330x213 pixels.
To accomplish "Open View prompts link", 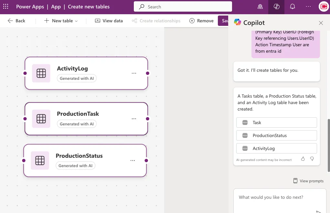I will 308,181.
